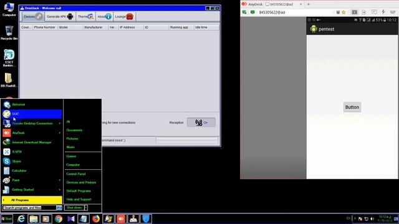Image resolution: width=399 pixels, height=224 pixels.
Task: Switch to AnyDesk via red taskbar icon
Action: click(x=121, y=218)
